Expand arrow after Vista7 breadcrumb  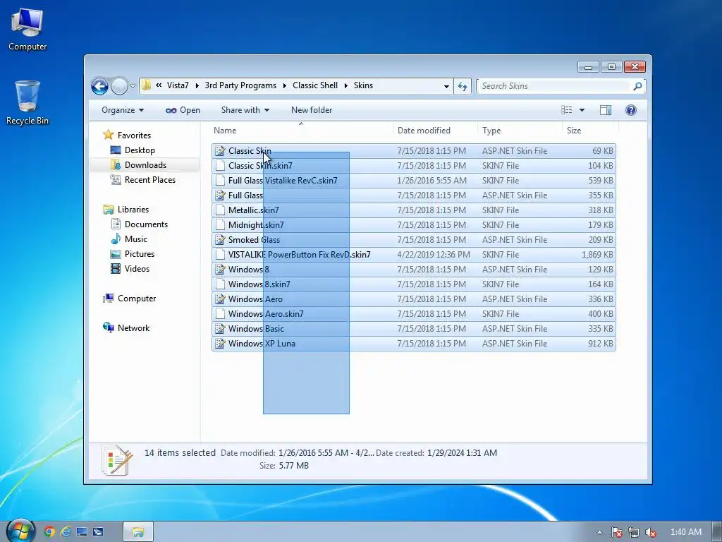[197, 85]
